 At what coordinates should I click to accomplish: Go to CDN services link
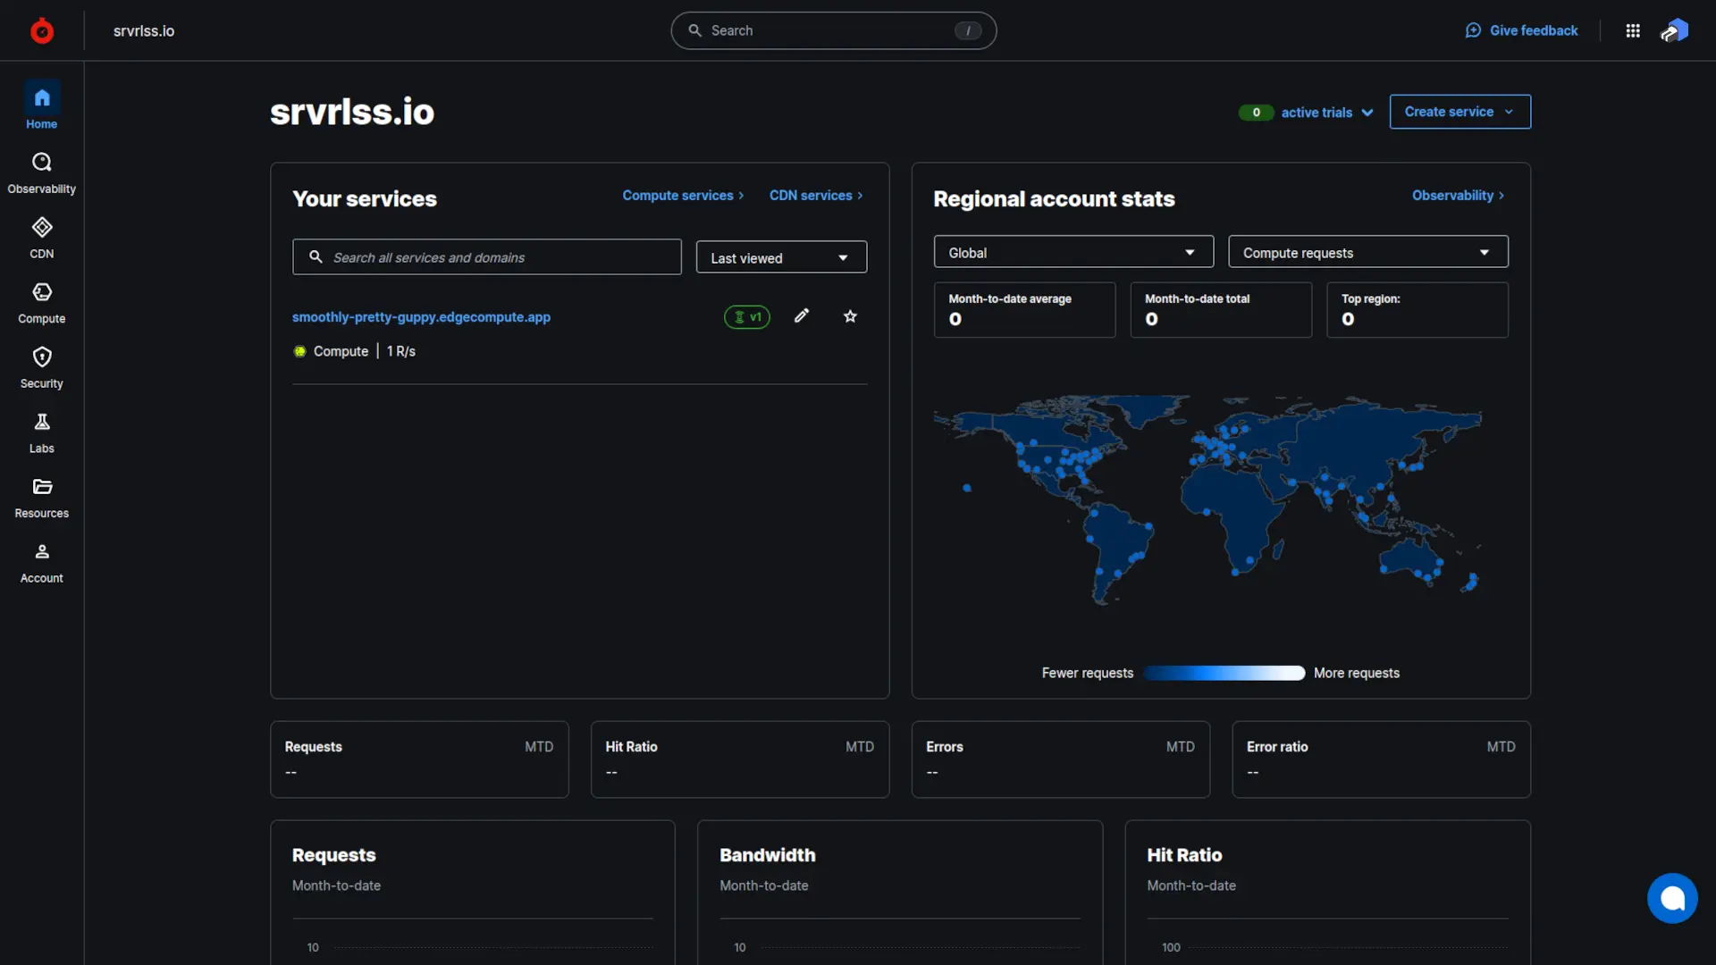(x=816, y=196)
